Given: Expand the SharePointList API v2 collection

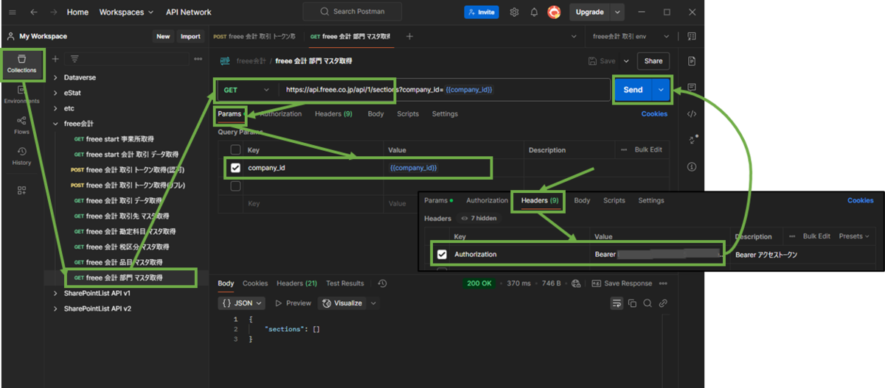Looking at the screenshot, I should coord(55,308).
